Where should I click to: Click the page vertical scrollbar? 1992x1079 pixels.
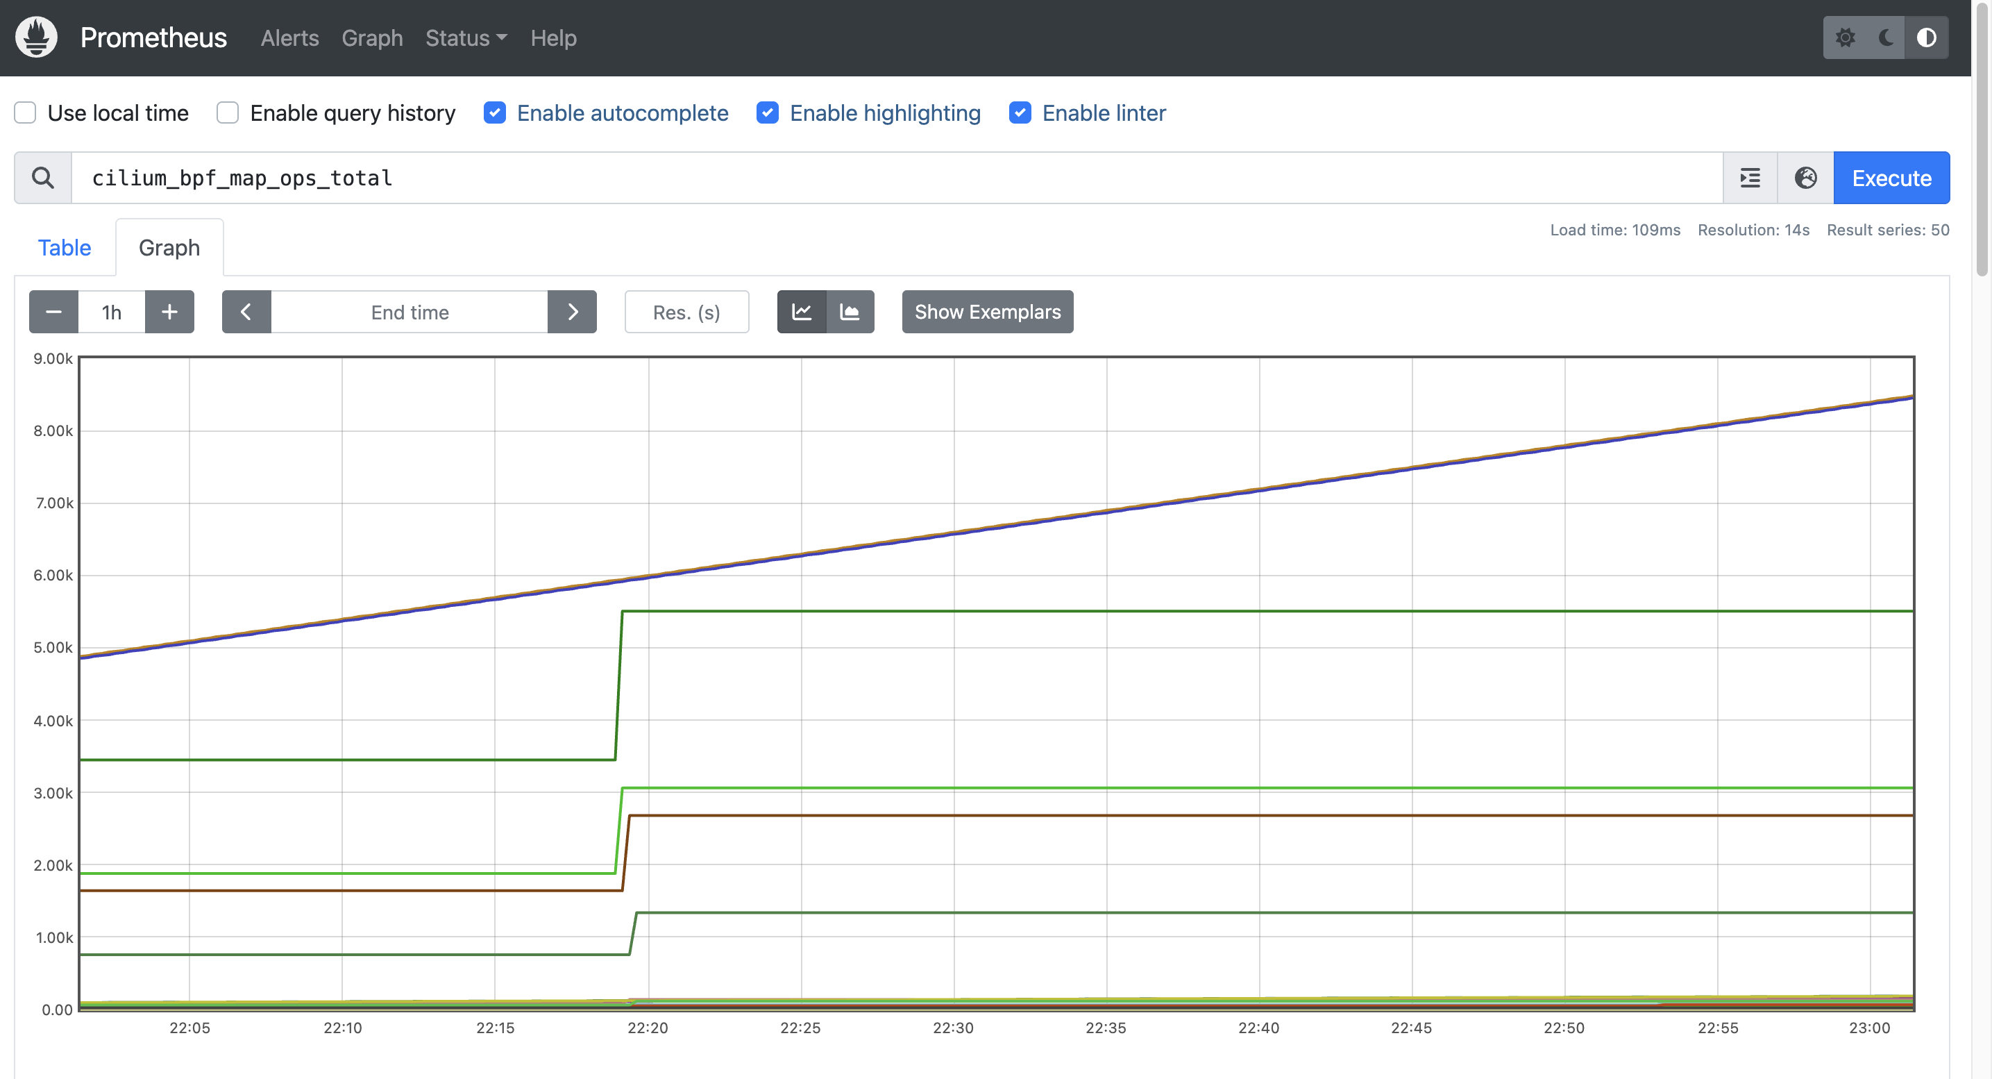click(x=1981, y=140)
